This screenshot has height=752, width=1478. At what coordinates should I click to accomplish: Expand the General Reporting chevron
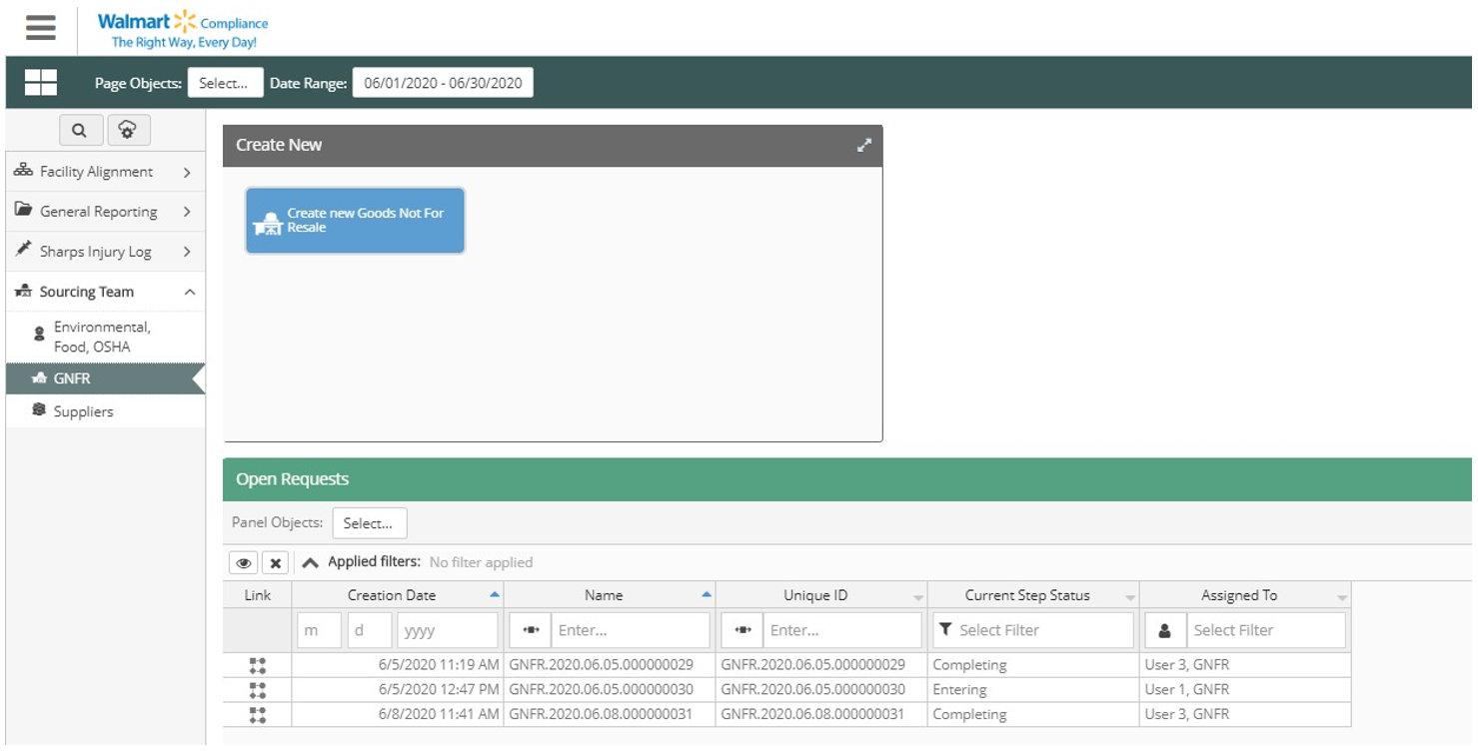(187, 212)
